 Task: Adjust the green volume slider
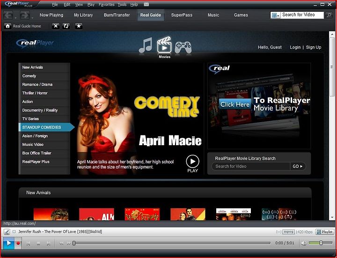point(321,243)
